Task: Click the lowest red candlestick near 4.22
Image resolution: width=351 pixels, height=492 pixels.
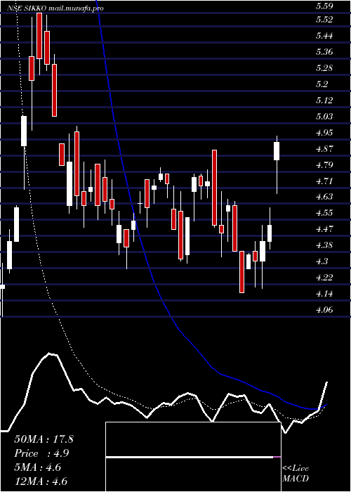Action: click(x=241, y=272)
